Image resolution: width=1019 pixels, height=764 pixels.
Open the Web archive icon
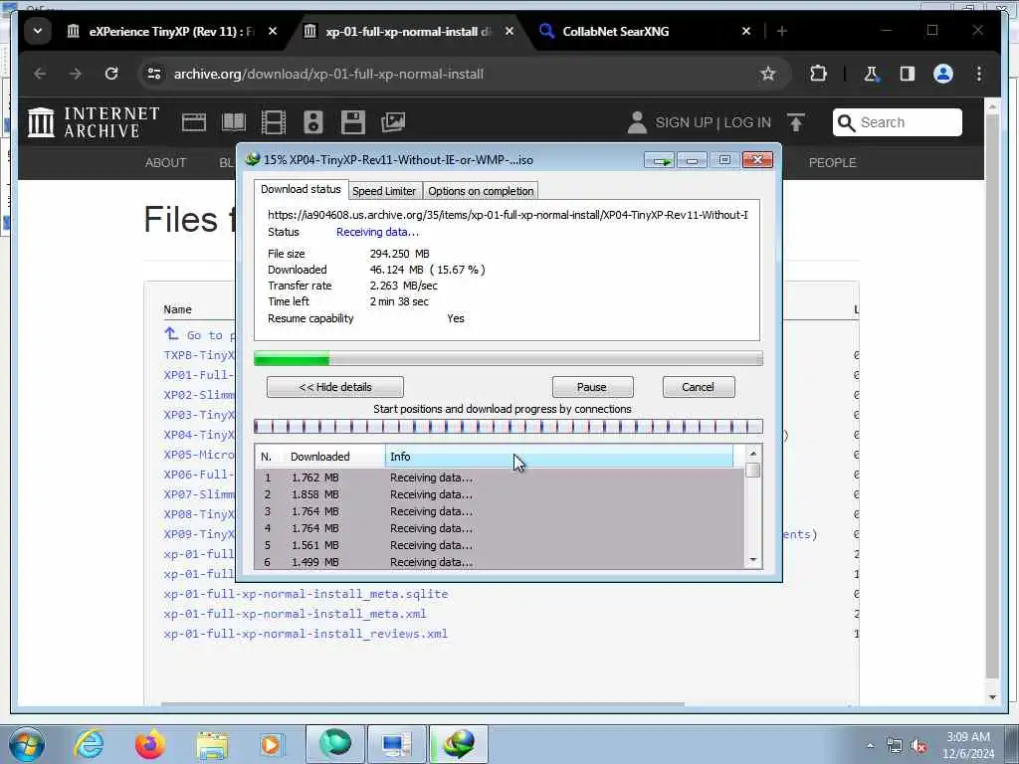pyautogui.click(x=194, y=122)
